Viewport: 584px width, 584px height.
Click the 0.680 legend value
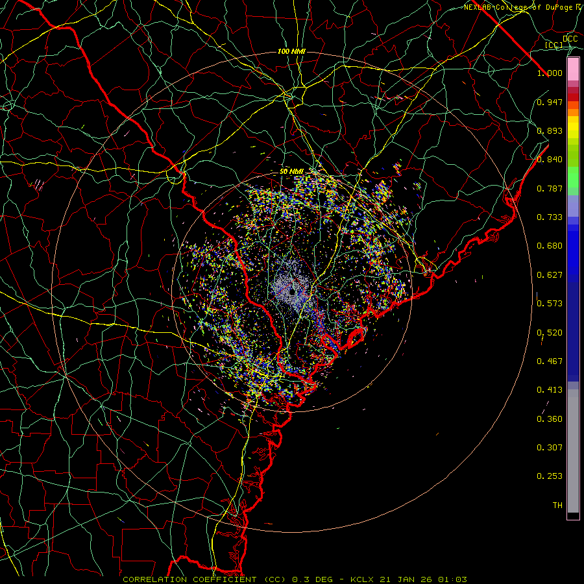coord(550,246)
